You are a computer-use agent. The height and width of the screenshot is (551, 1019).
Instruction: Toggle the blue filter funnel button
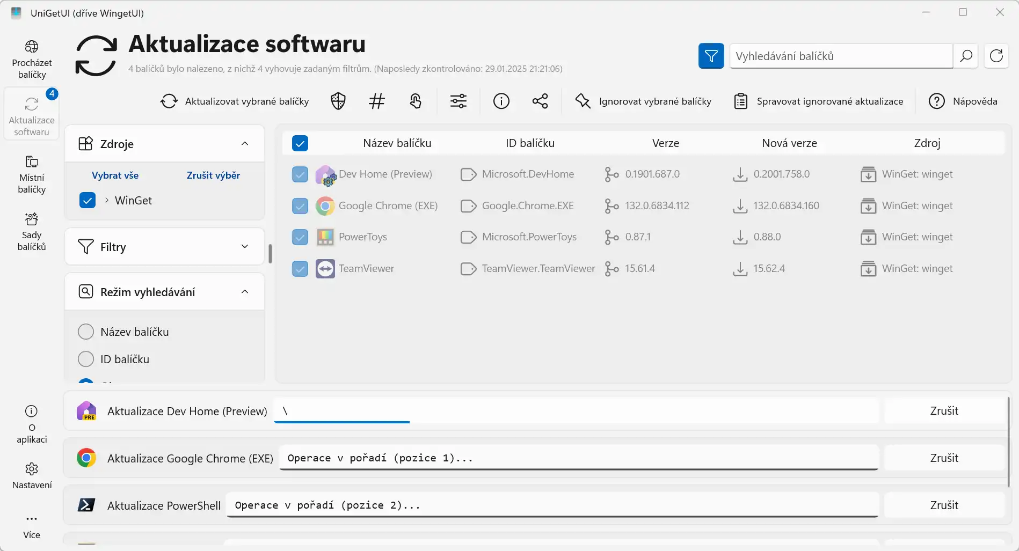(x=711, y=56)
